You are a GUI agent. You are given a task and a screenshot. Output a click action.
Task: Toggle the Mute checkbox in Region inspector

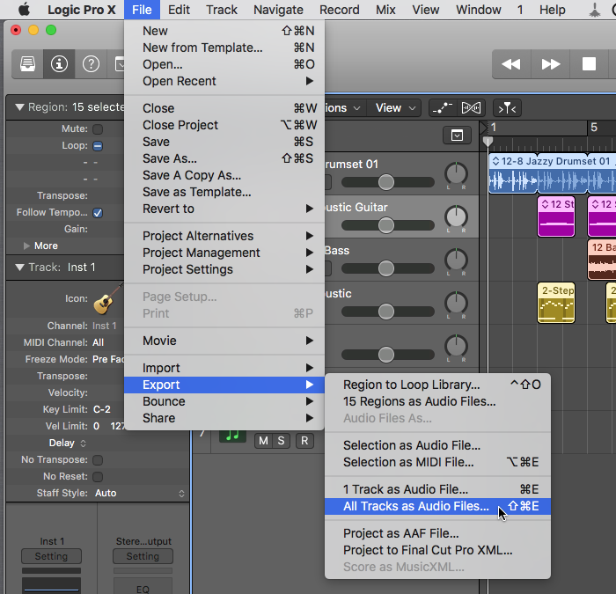point(98,128)
